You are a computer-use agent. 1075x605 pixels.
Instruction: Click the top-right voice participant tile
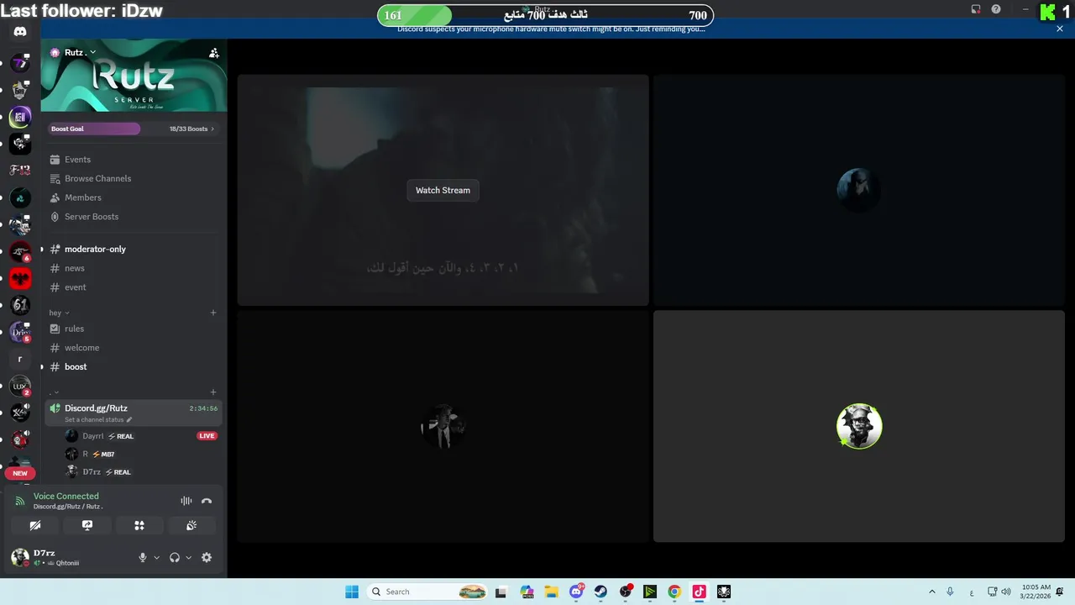[x=859, y=190]
